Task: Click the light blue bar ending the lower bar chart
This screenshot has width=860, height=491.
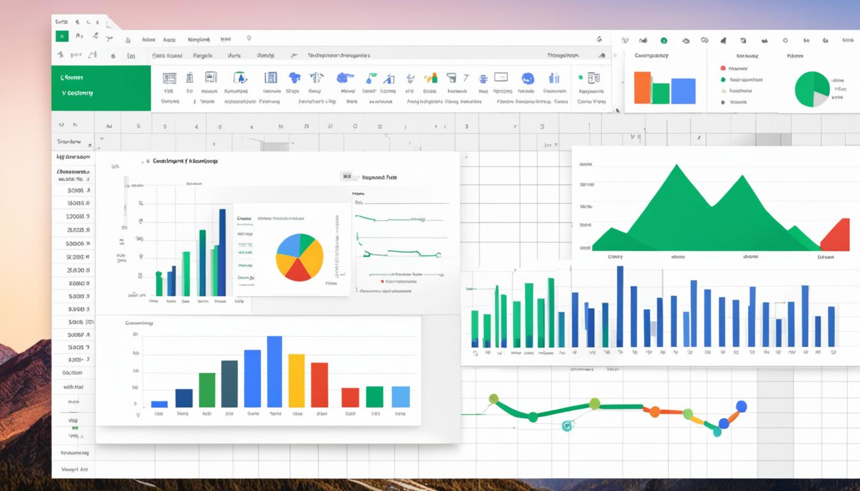Action: coord(401,397)
